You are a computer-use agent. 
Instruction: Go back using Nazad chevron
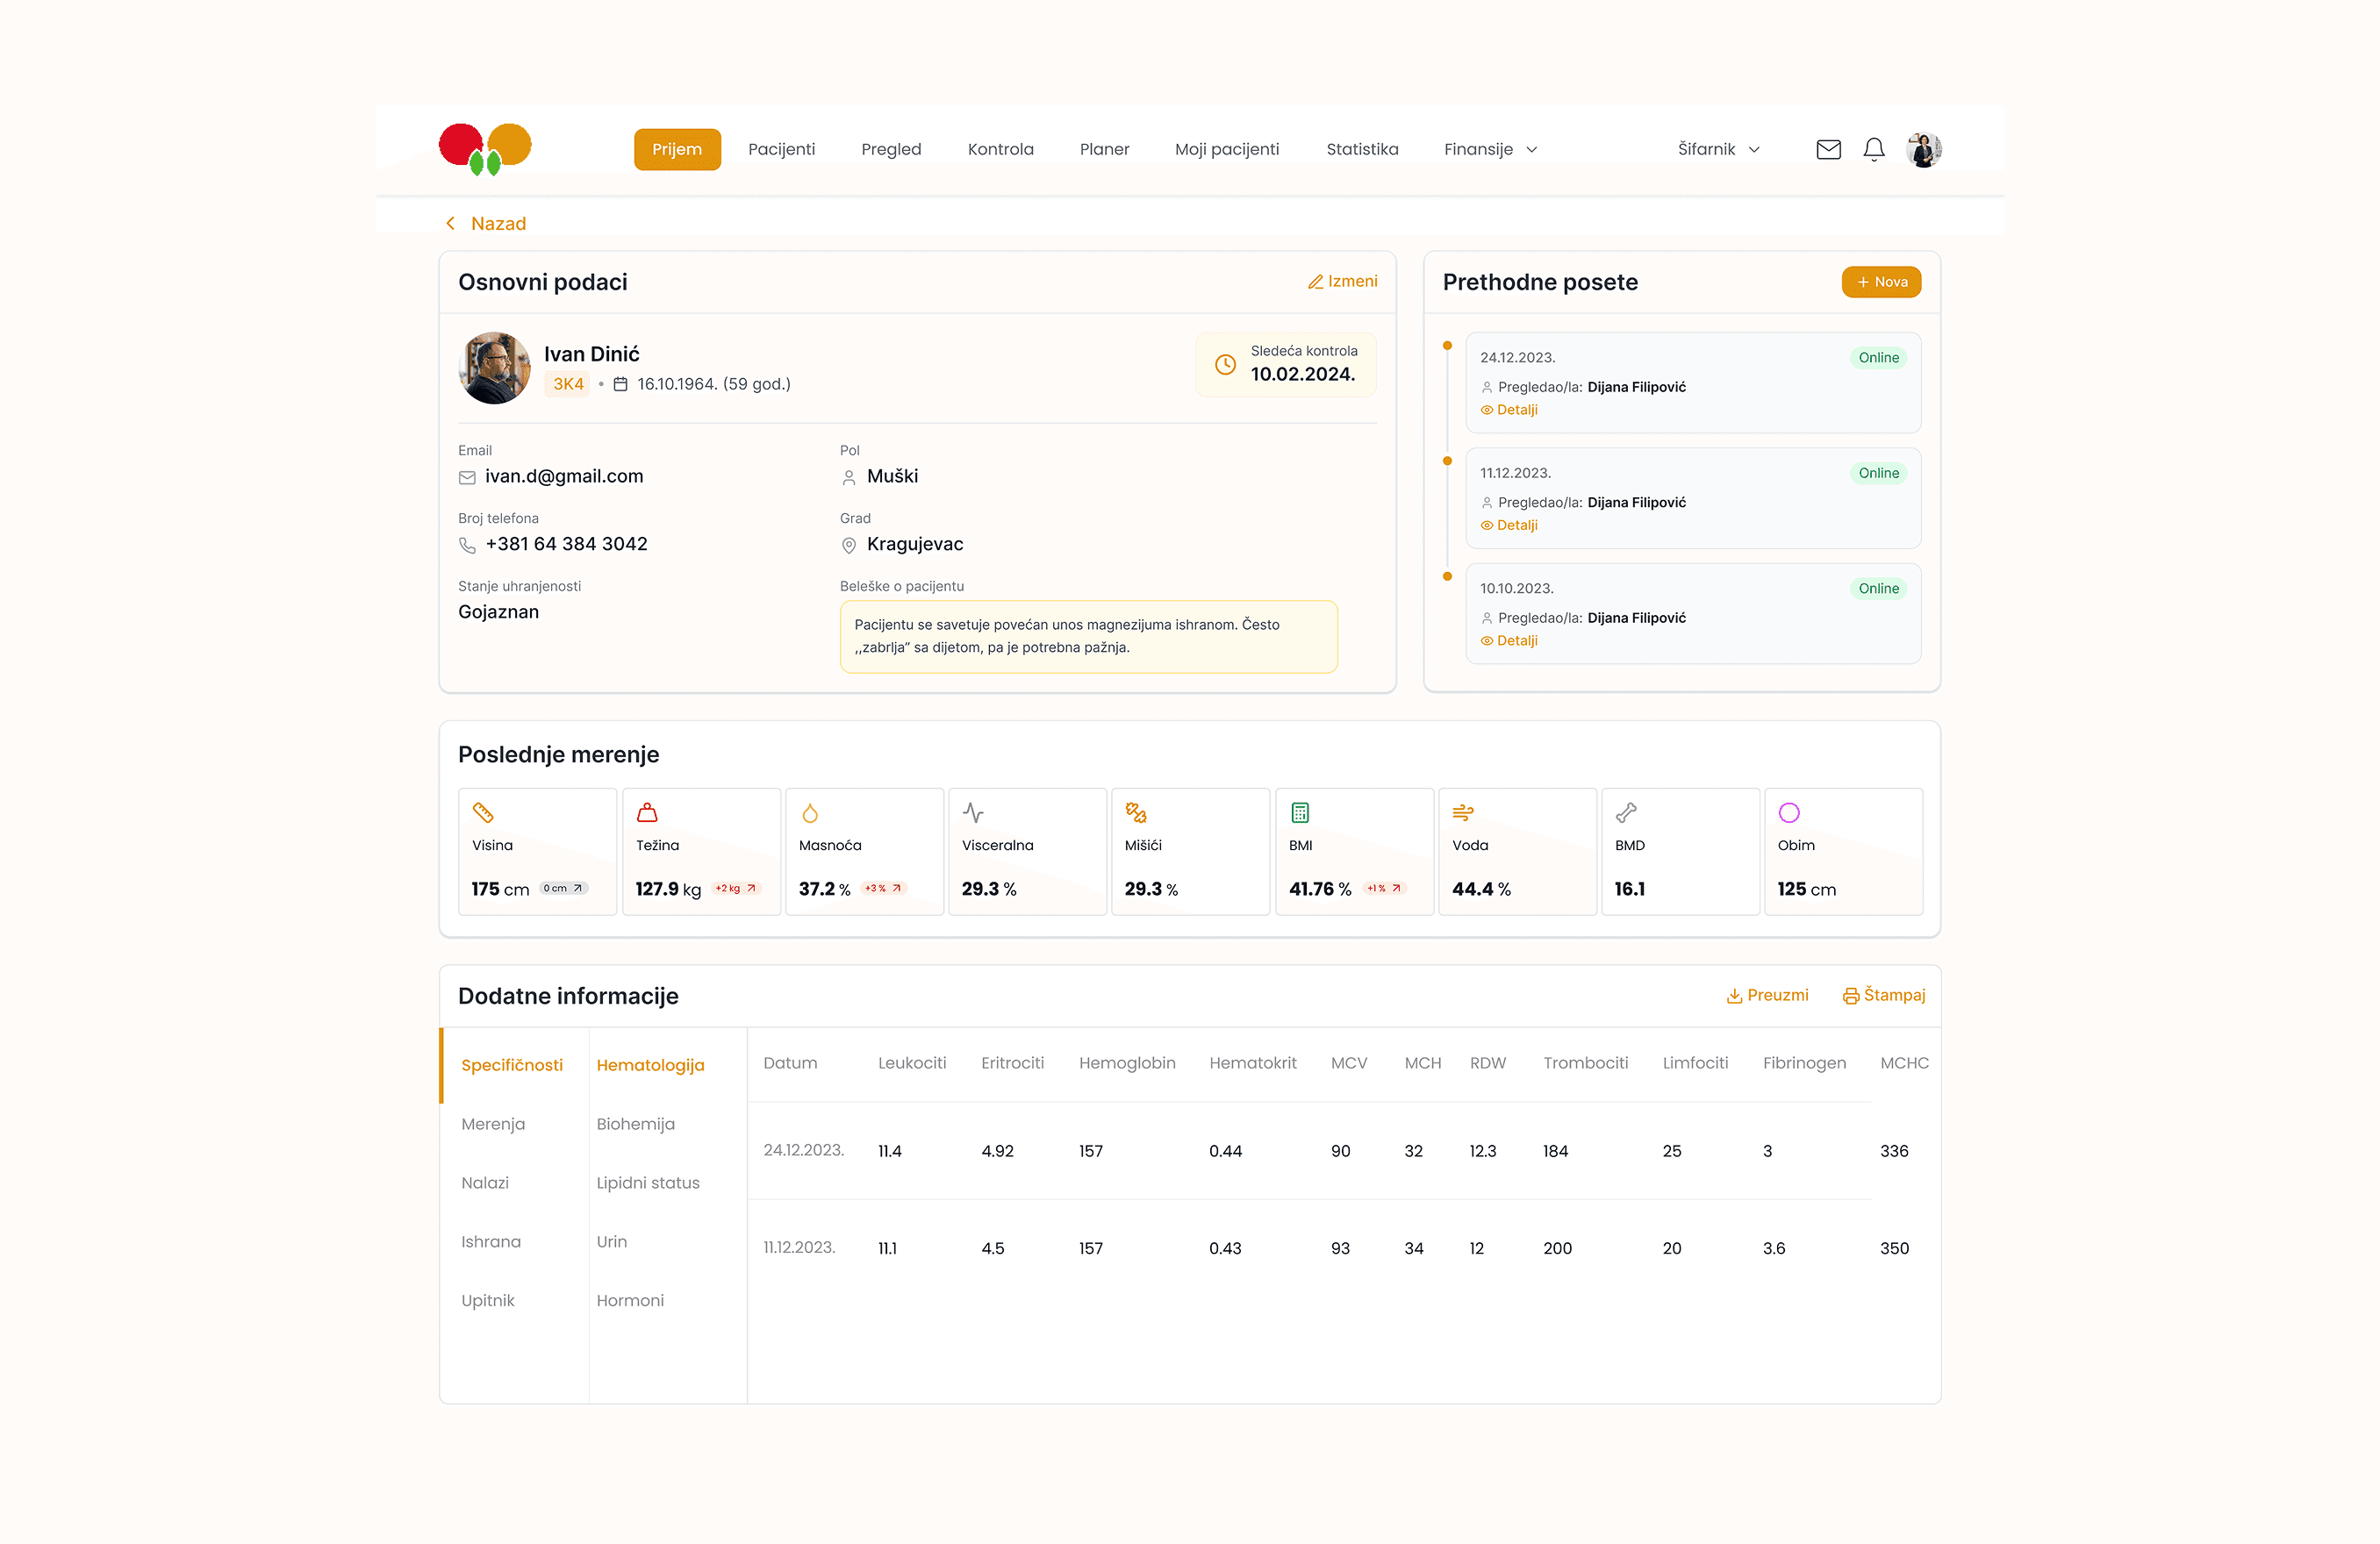(451, 224)
